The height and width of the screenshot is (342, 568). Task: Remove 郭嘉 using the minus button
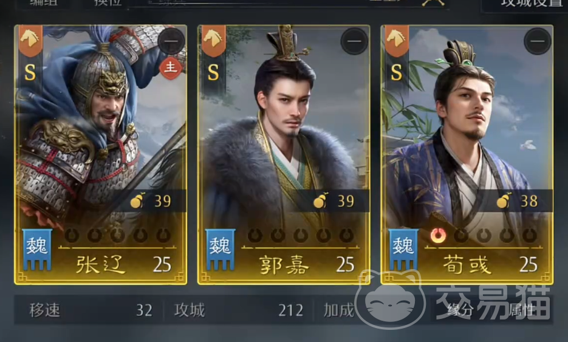(x=354, y=41)
